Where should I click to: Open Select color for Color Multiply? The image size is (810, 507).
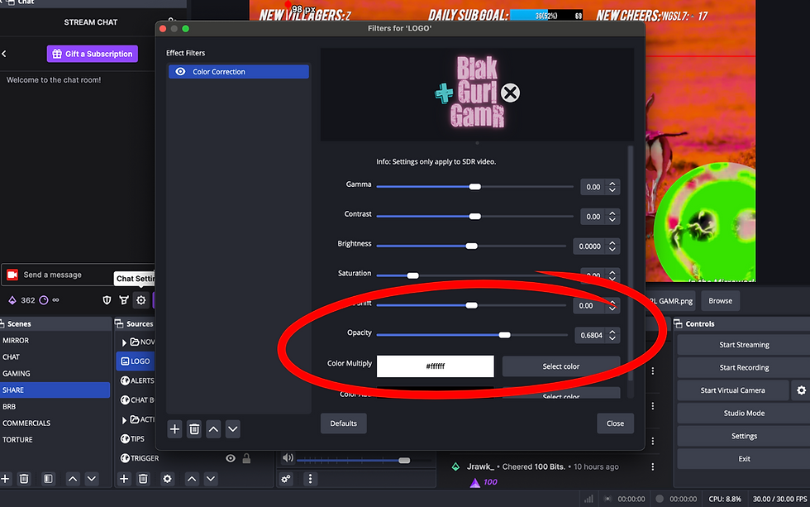[561, 366]
